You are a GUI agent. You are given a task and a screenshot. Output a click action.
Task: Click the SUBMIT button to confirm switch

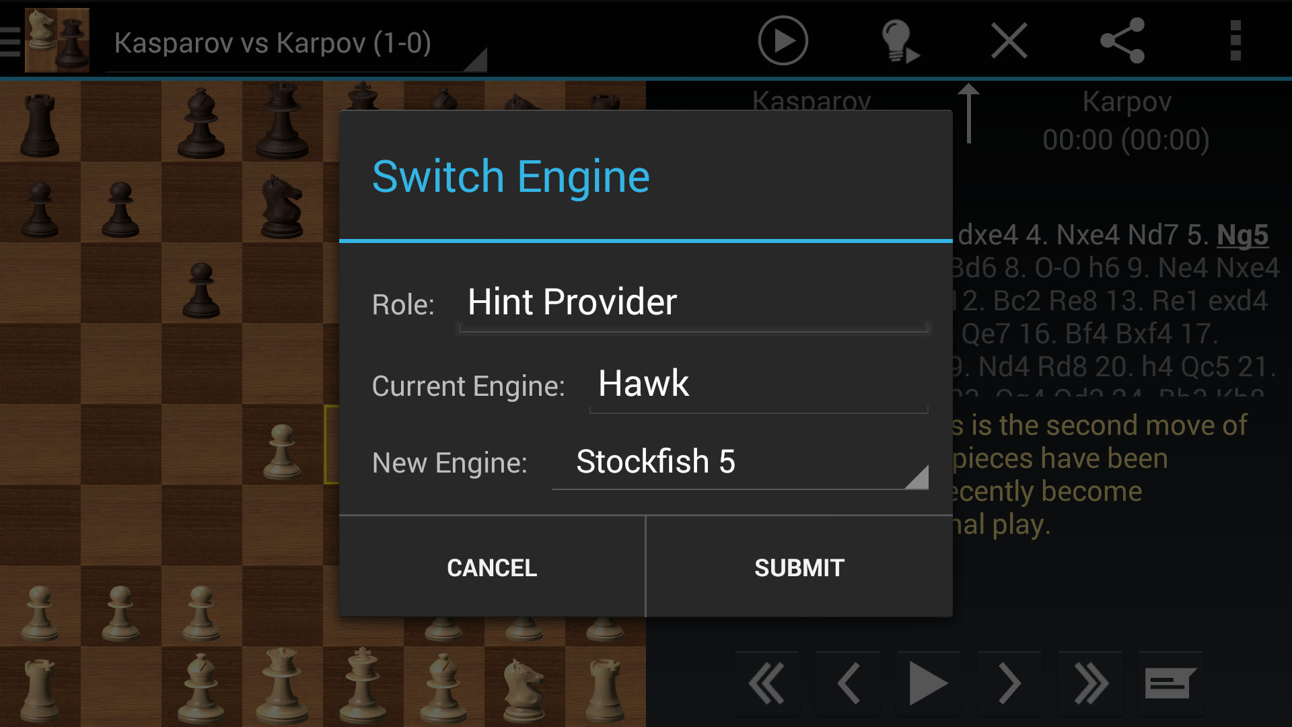click(x=799, y=567)
